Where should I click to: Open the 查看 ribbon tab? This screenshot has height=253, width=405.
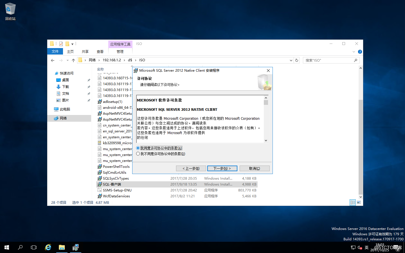pos(100,51)
